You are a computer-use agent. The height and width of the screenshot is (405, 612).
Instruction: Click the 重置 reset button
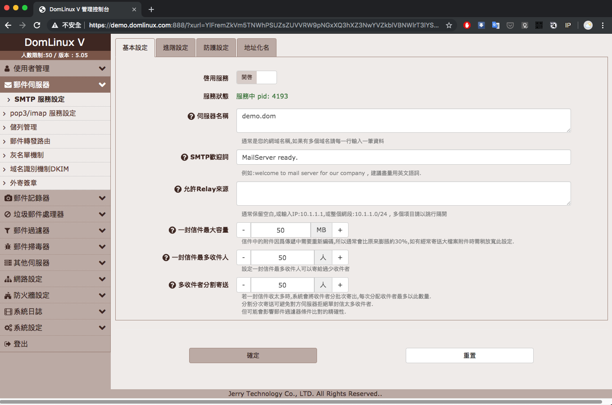[x=470, y=355]
